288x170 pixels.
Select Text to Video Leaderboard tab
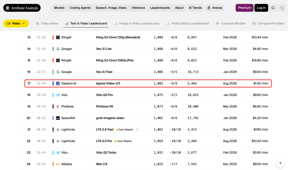86,23
